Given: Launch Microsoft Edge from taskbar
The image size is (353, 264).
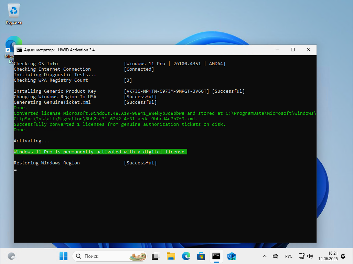Looking at the screenshot, I should [x=186, y=256].
